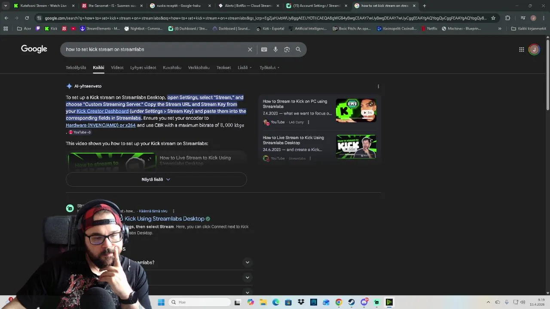The image size is (550, 309).
Task: Open Dropbox from the taskbar
Action: 301,302
